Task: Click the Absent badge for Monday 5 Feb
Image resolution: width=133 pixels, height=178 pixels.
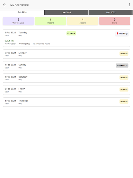Action: (x=124, y=54)
